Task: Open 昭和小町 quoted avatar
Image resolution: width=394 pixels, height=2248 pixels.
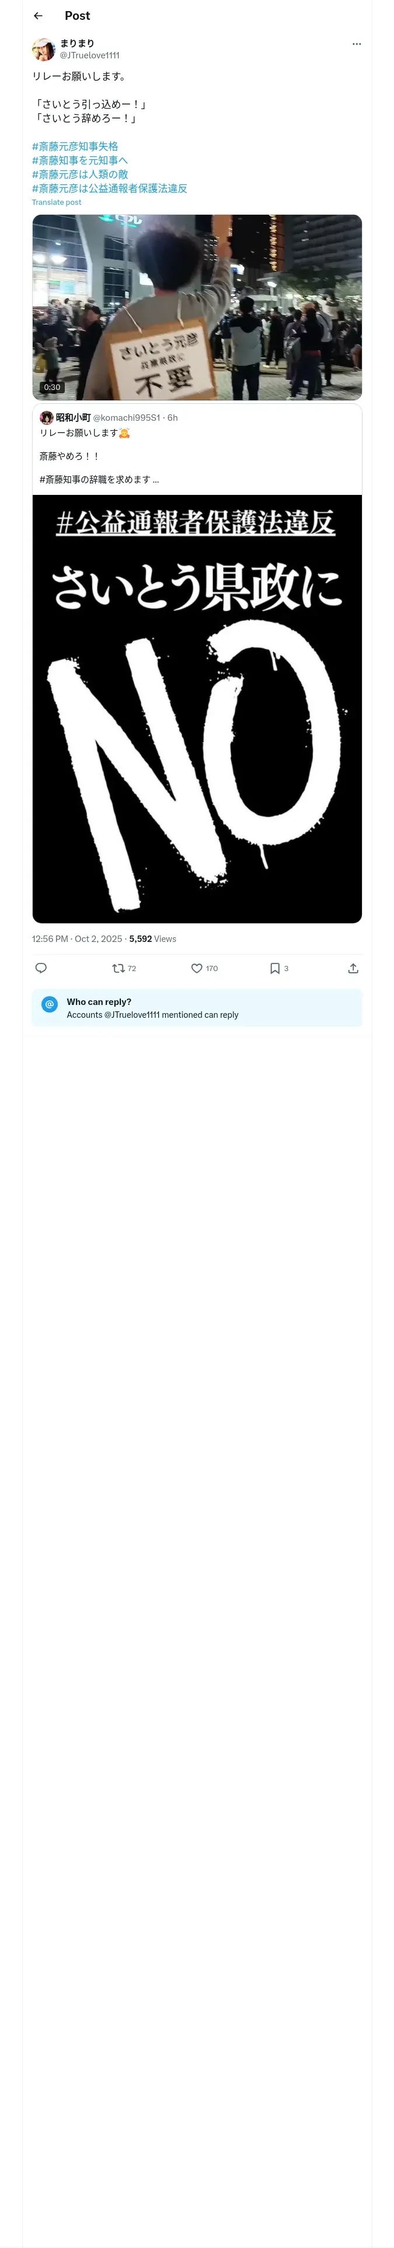Action: pyautogui.click(x=46, y=417)
